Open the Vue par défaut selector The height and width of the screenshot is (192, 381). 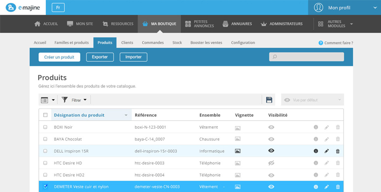click(x=313, y=100)
